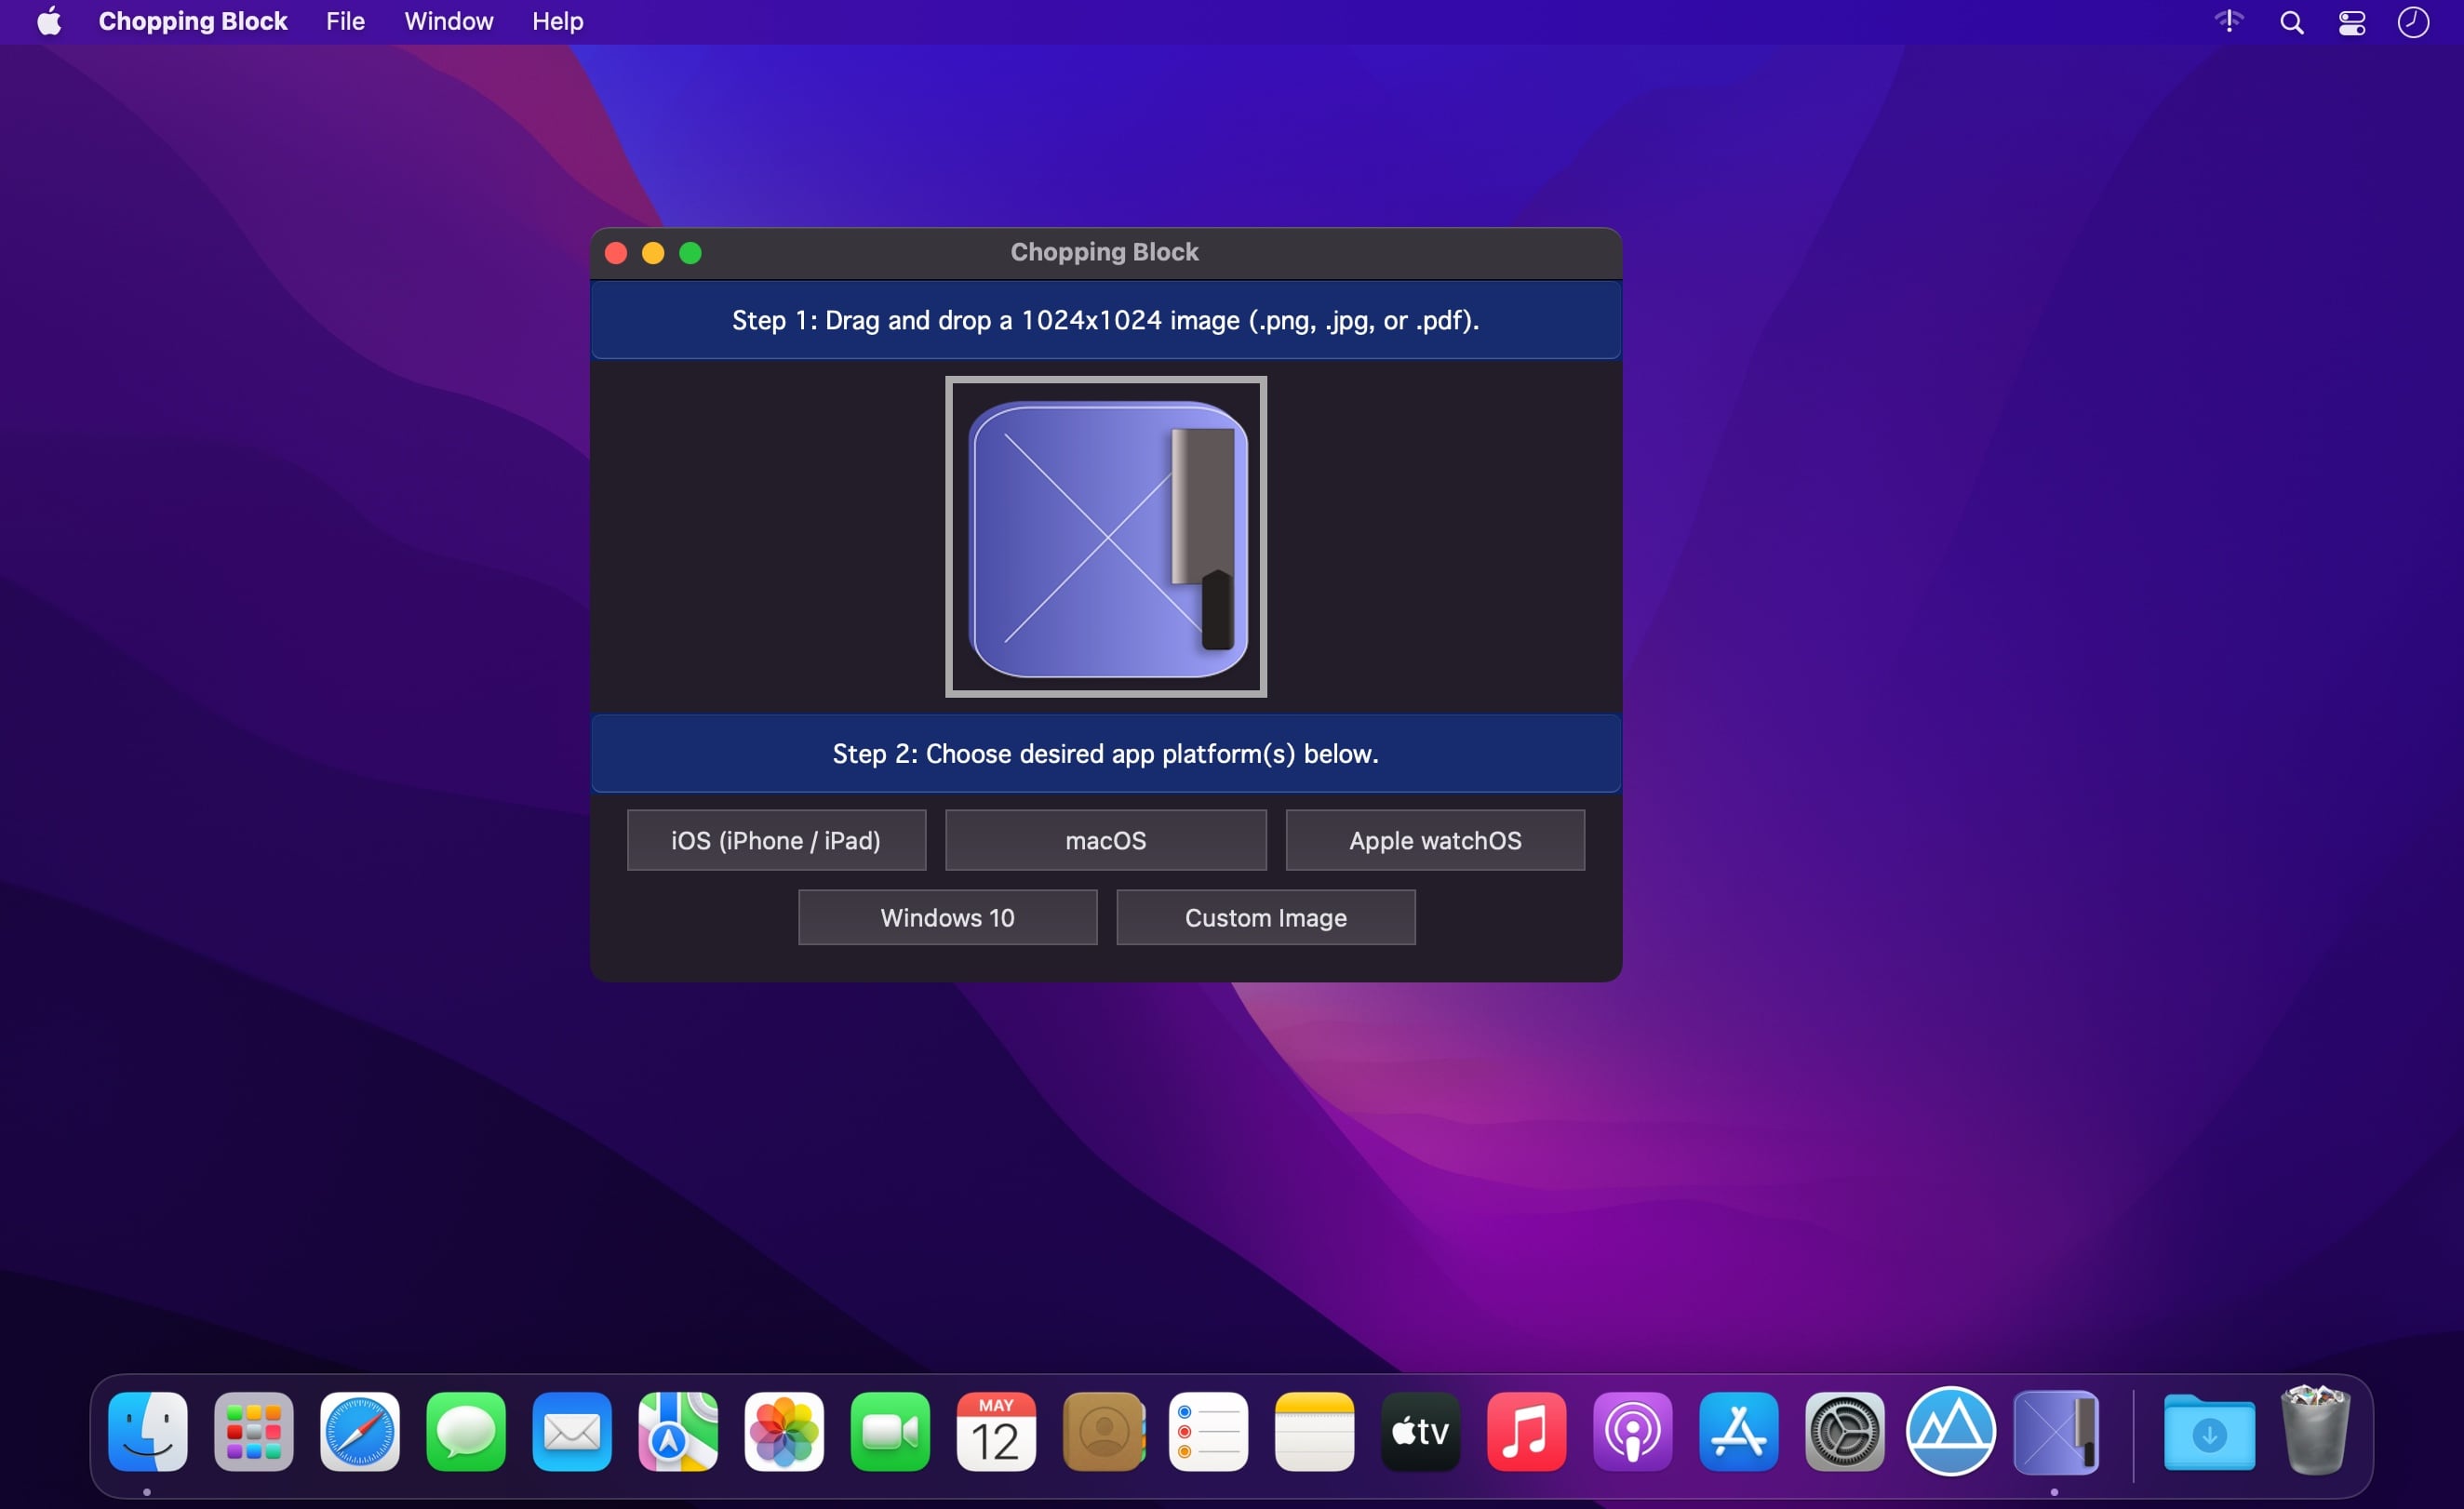Open the Music app from Dock

point(1526,1432)
